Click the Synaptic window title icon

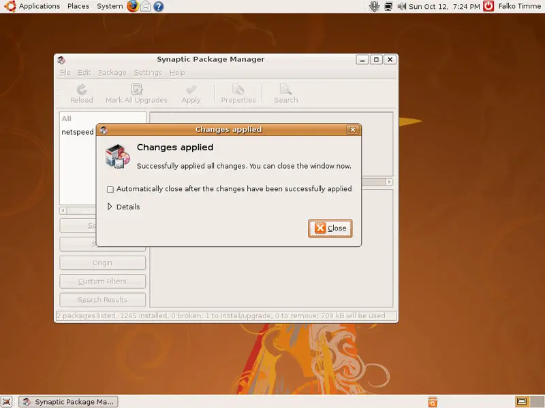pos(61,60)
